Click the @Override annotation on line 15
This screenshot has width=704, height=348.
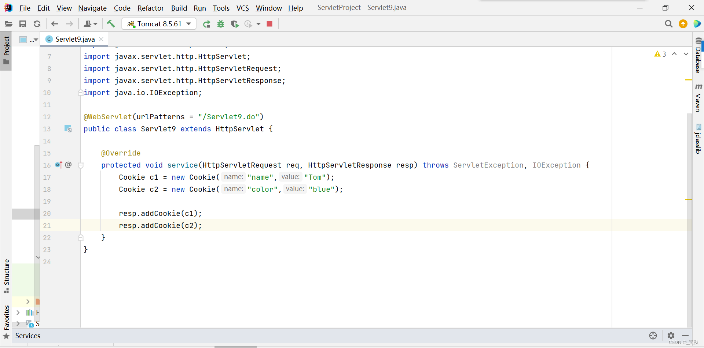tap(121, 153)
